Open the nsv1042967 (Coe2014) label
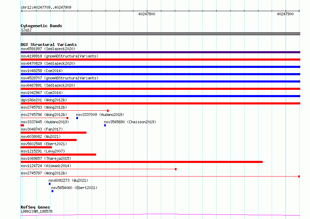The image size is (310, 219). [42, 93]
